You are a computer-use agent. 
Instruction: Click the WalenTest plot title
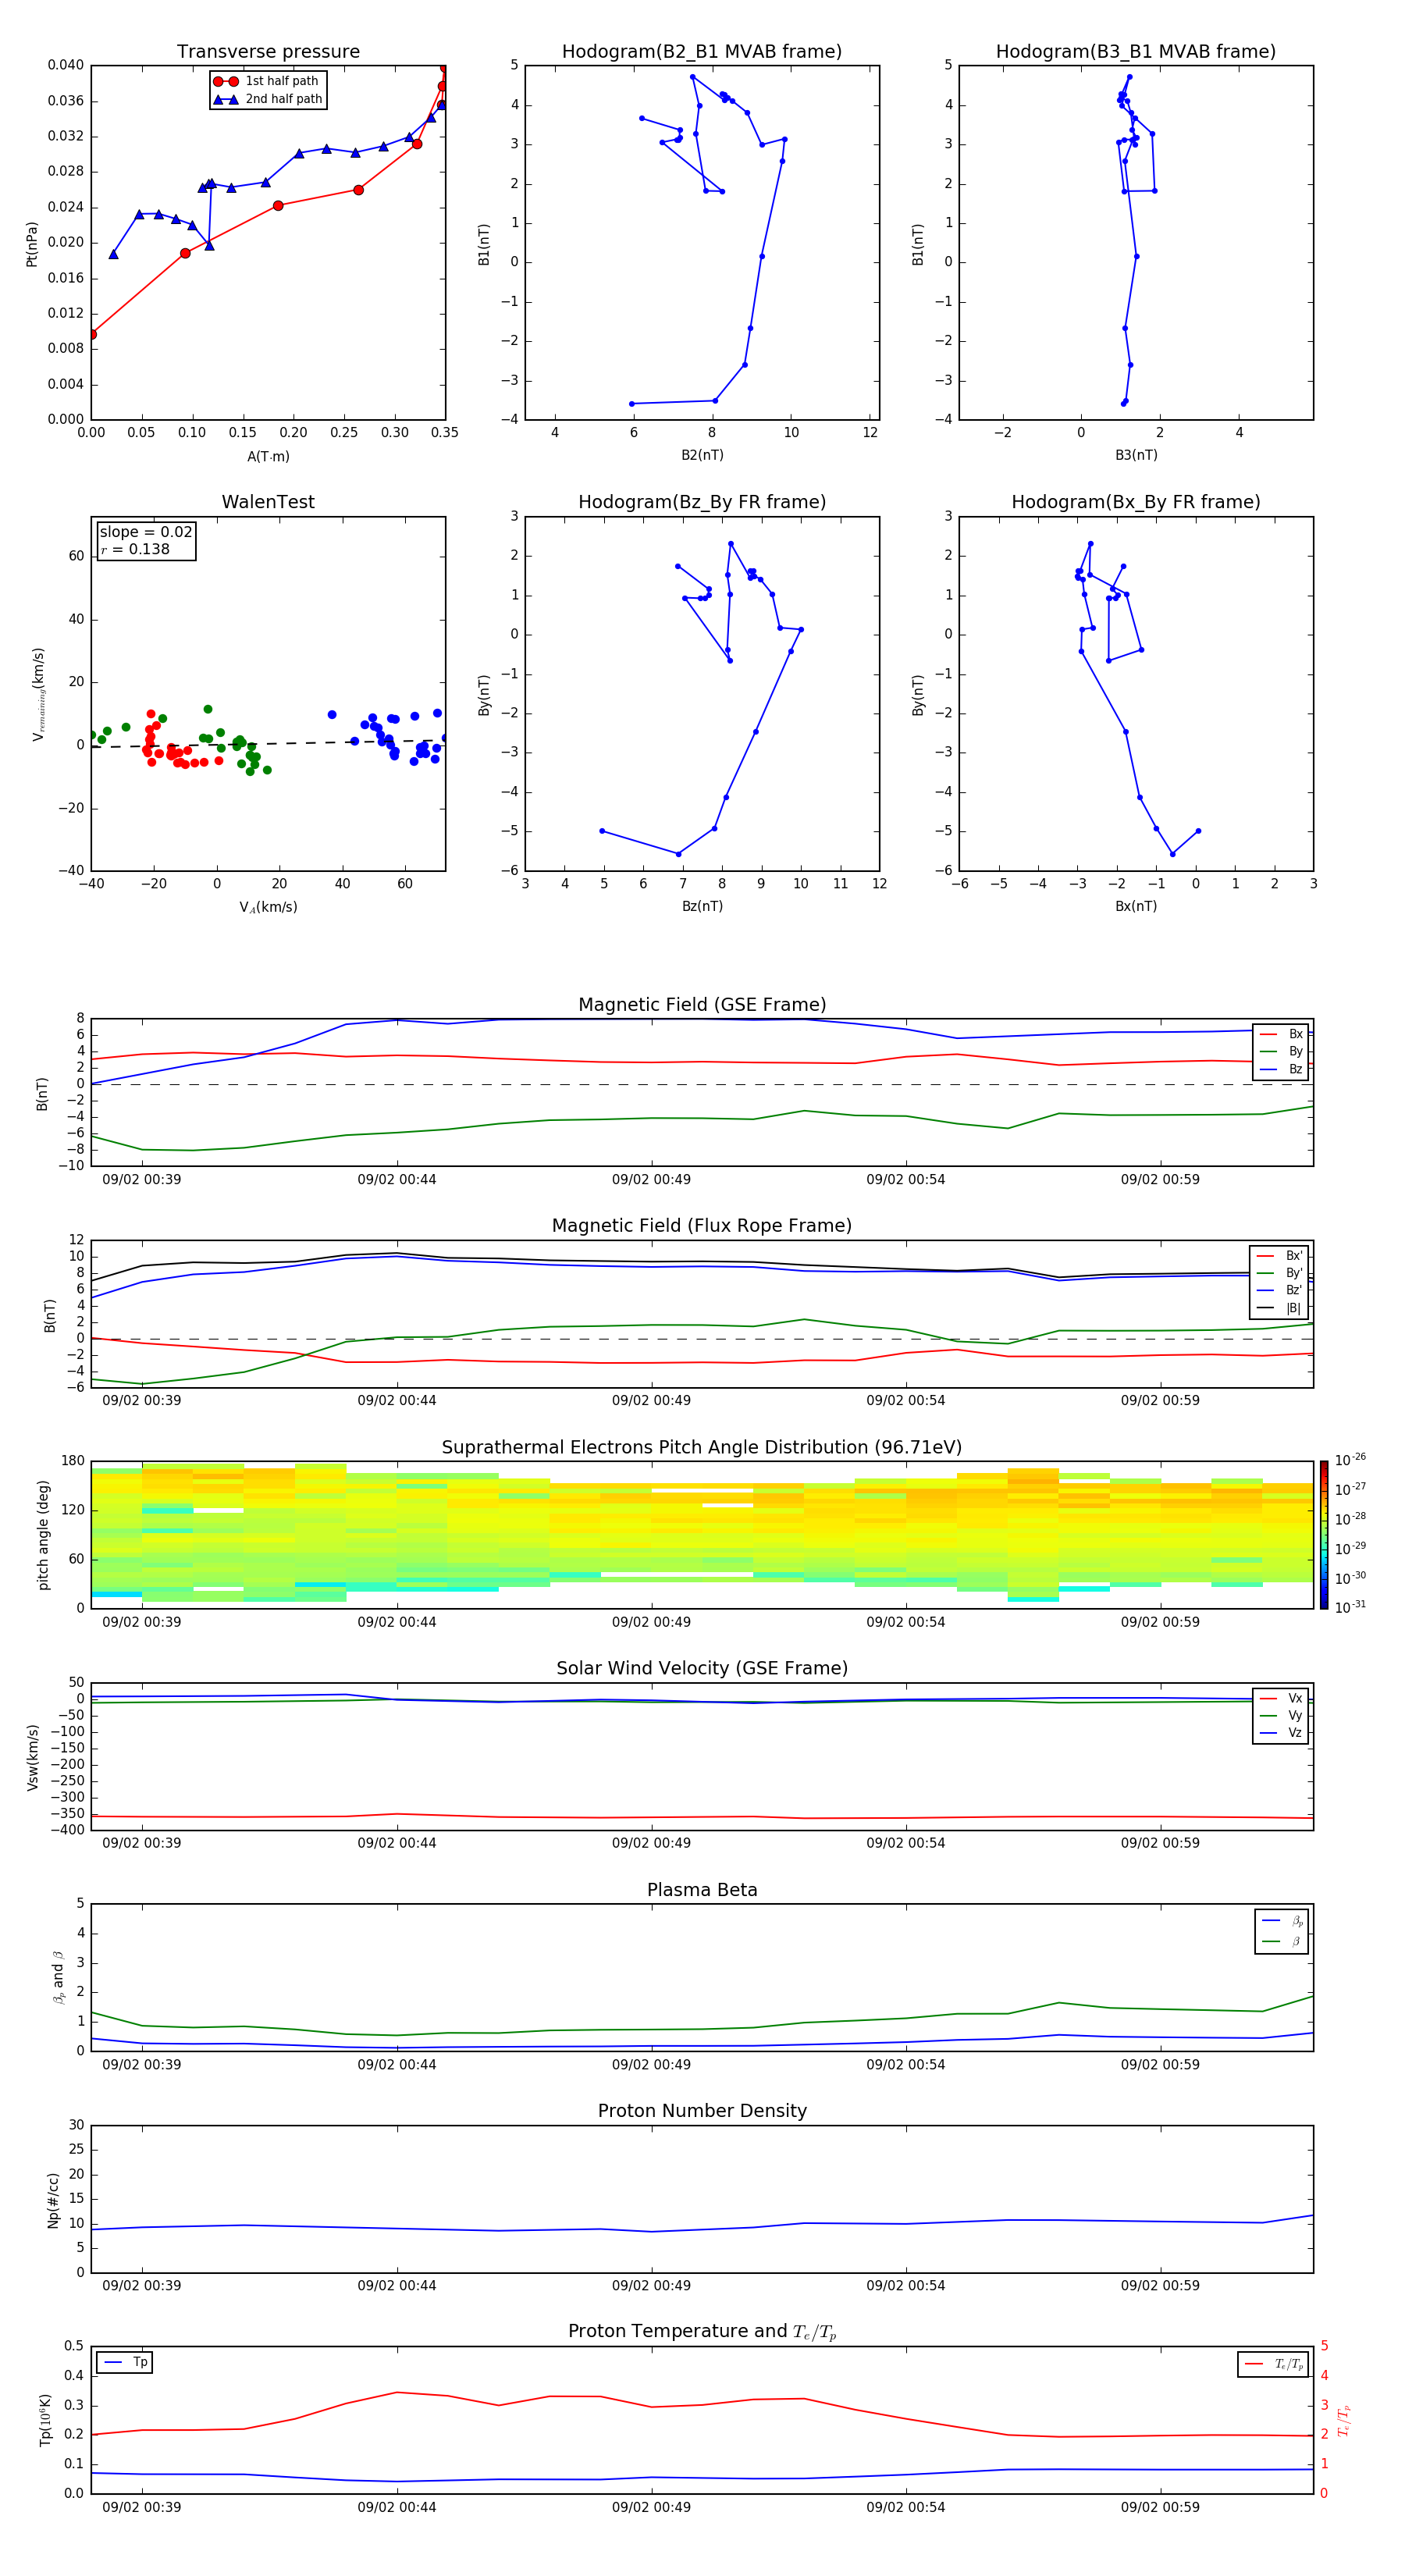pyautogui.click(x=268, y=502)
